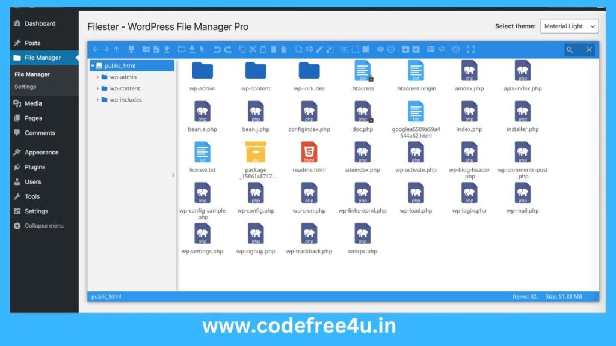This screenshot has width=616, height=346.
Task: Select the wp-config.php file
Action: click(256, 198)
